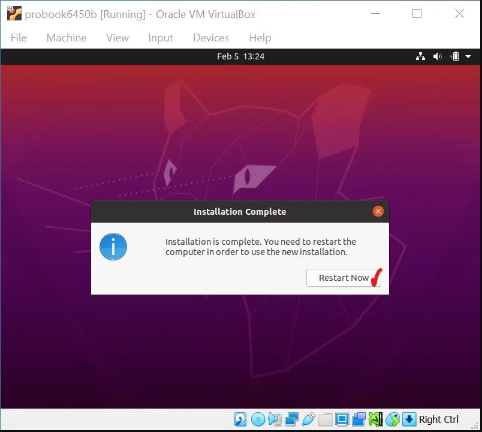Open the Machine menu
482x432 pixels.
point(66,37)
